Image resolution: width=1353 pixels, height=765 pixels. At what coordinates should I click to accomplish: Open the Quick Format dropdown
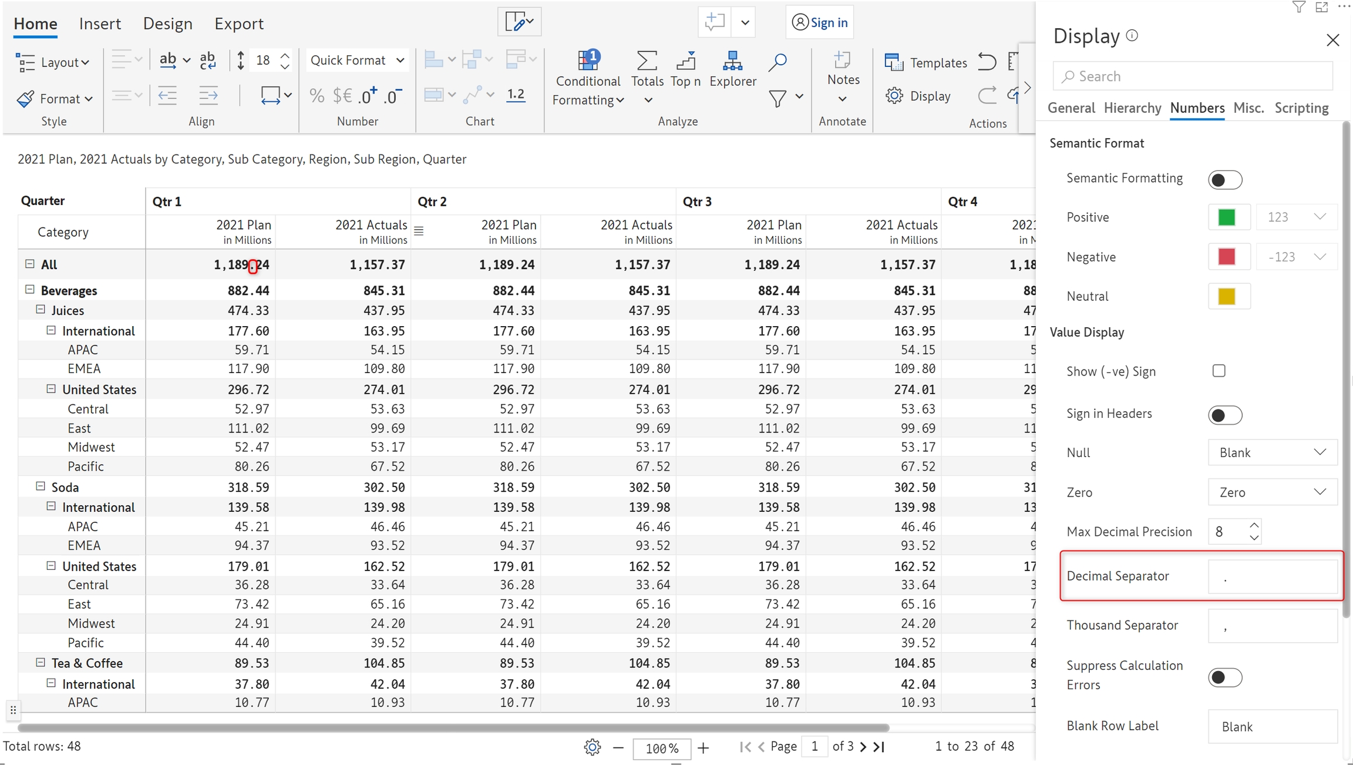pos(357,60)
